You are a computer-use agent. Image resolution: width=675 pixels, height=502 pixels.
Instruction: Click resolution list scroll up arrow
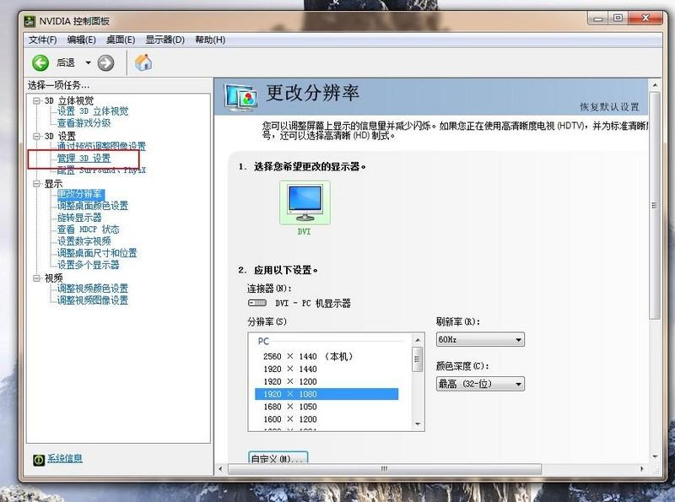tap(417, 340)
